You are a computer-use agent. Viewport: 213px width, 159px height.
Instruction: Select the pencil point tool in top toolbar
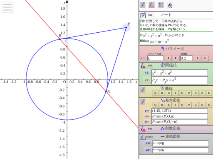pos(143,5)
